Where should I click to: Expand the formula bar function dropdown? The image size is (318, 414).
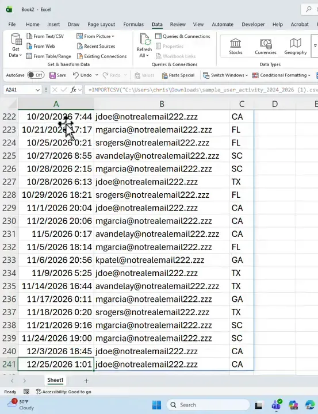tap(80, 90)
